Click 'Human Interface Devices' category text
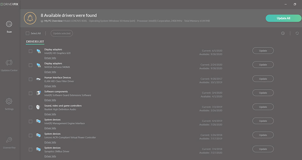Screen dimensions: 302x160 (x=58, y=78)
